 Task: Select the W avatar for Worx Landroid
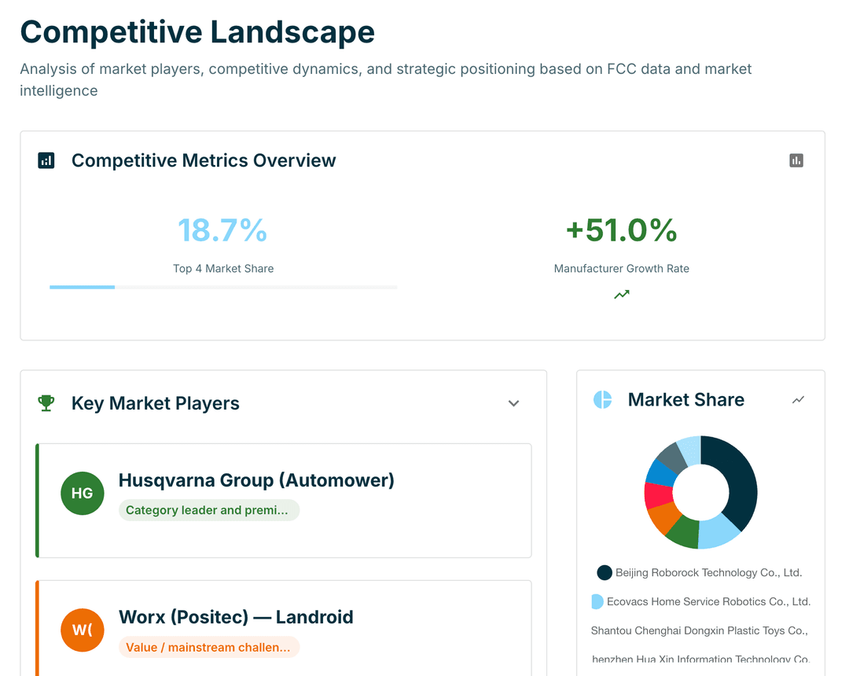(82, 630)
